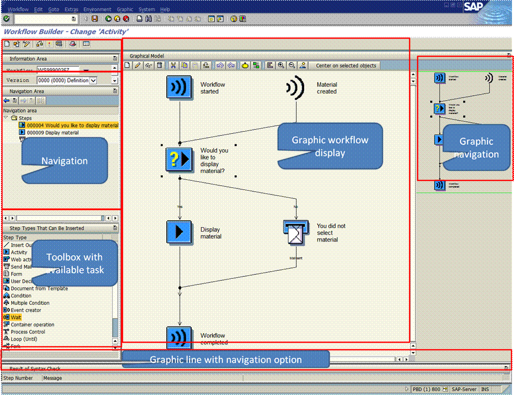The image size is (514, 395).
Task: Click the Cut scissors icon in Graphical Model
Action: tap(173, 65)
